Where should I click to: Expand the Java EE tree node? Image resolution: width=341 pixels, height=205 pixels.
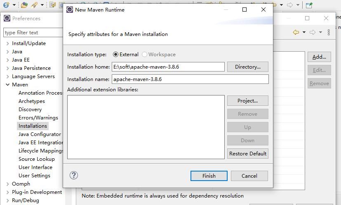point(8,60)
